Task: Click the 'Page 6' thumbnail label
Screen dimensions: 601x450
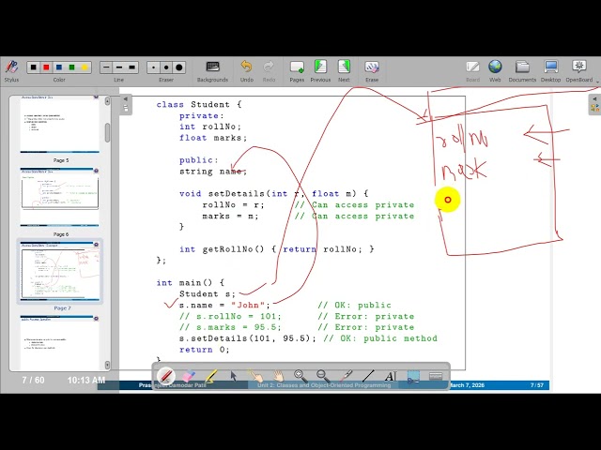Action: pyautogui.click(x=61, y=234)
